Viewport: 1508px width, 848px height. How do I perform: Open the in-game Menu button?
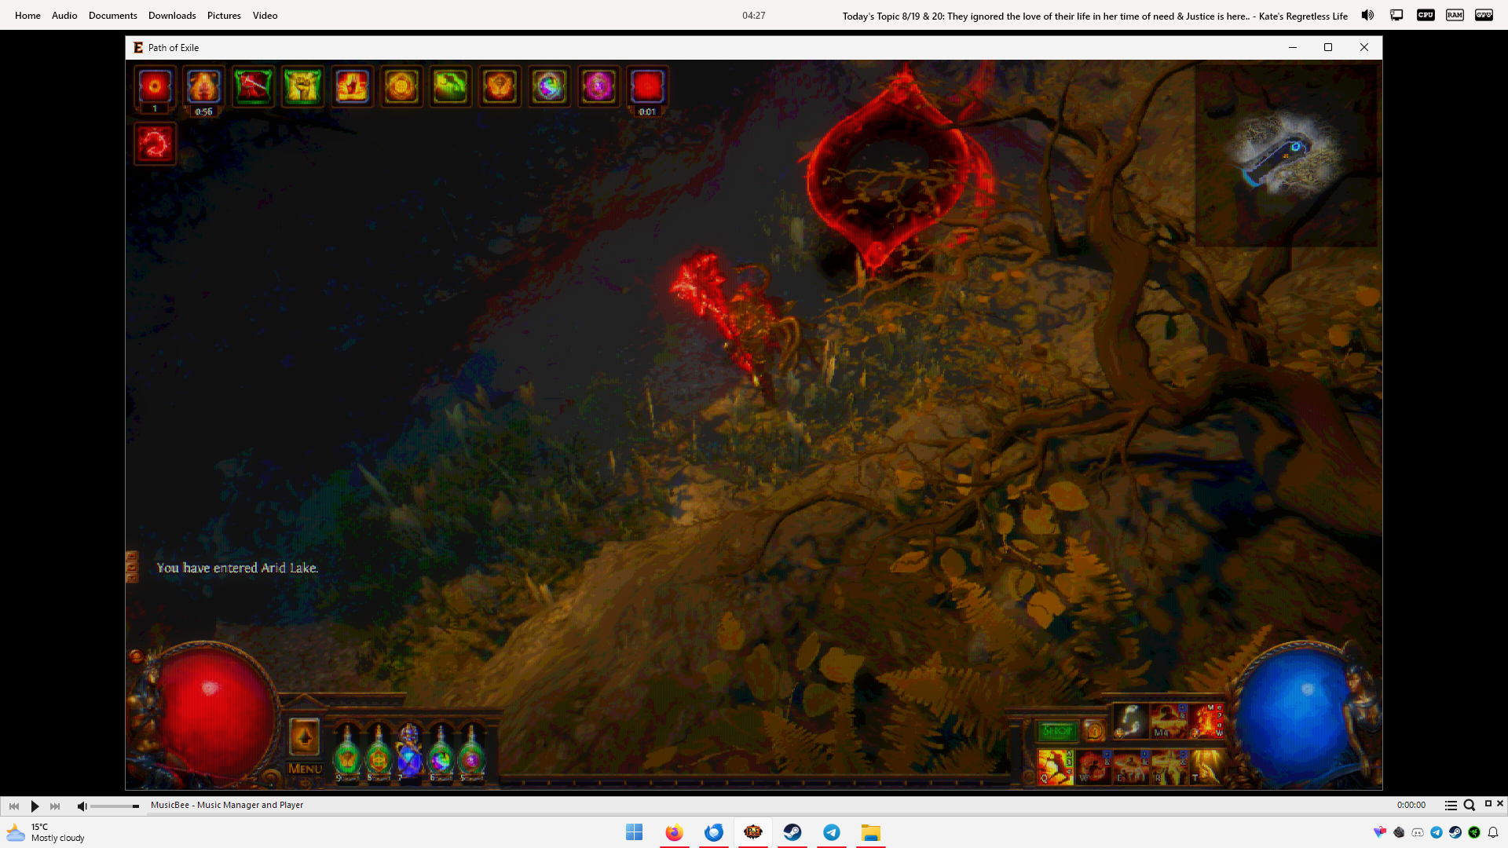[x=305, y=769]
